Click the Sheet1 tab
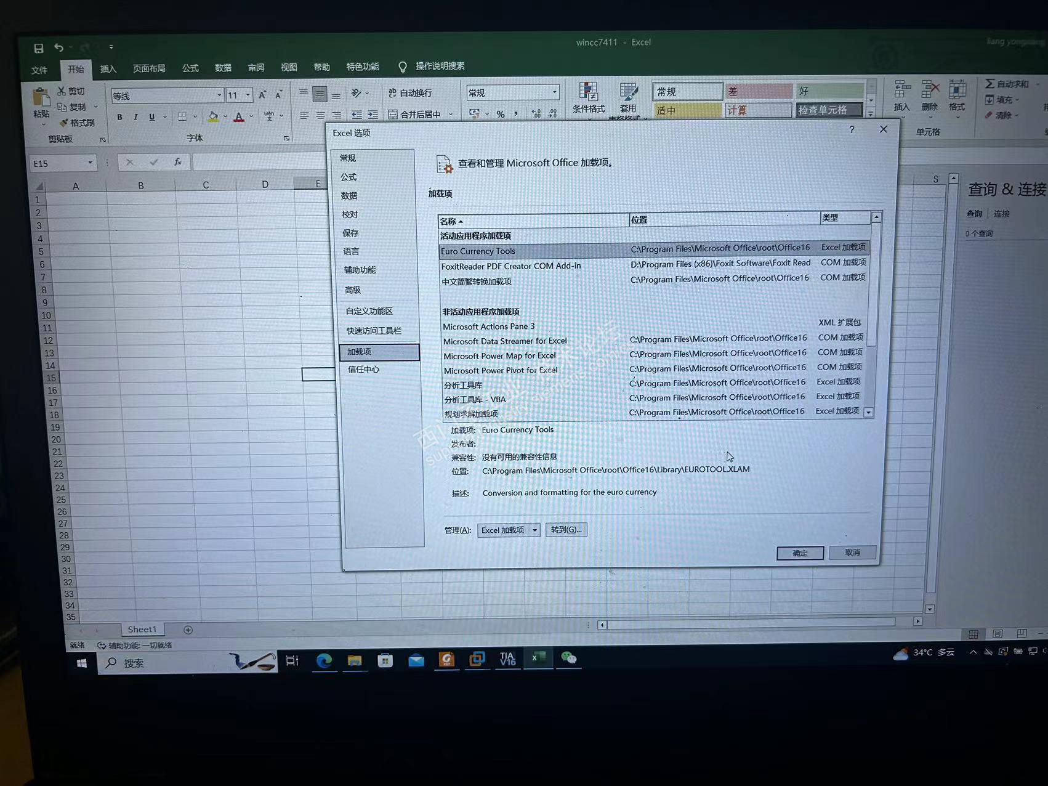1048x786 pixels. (142, 629)
